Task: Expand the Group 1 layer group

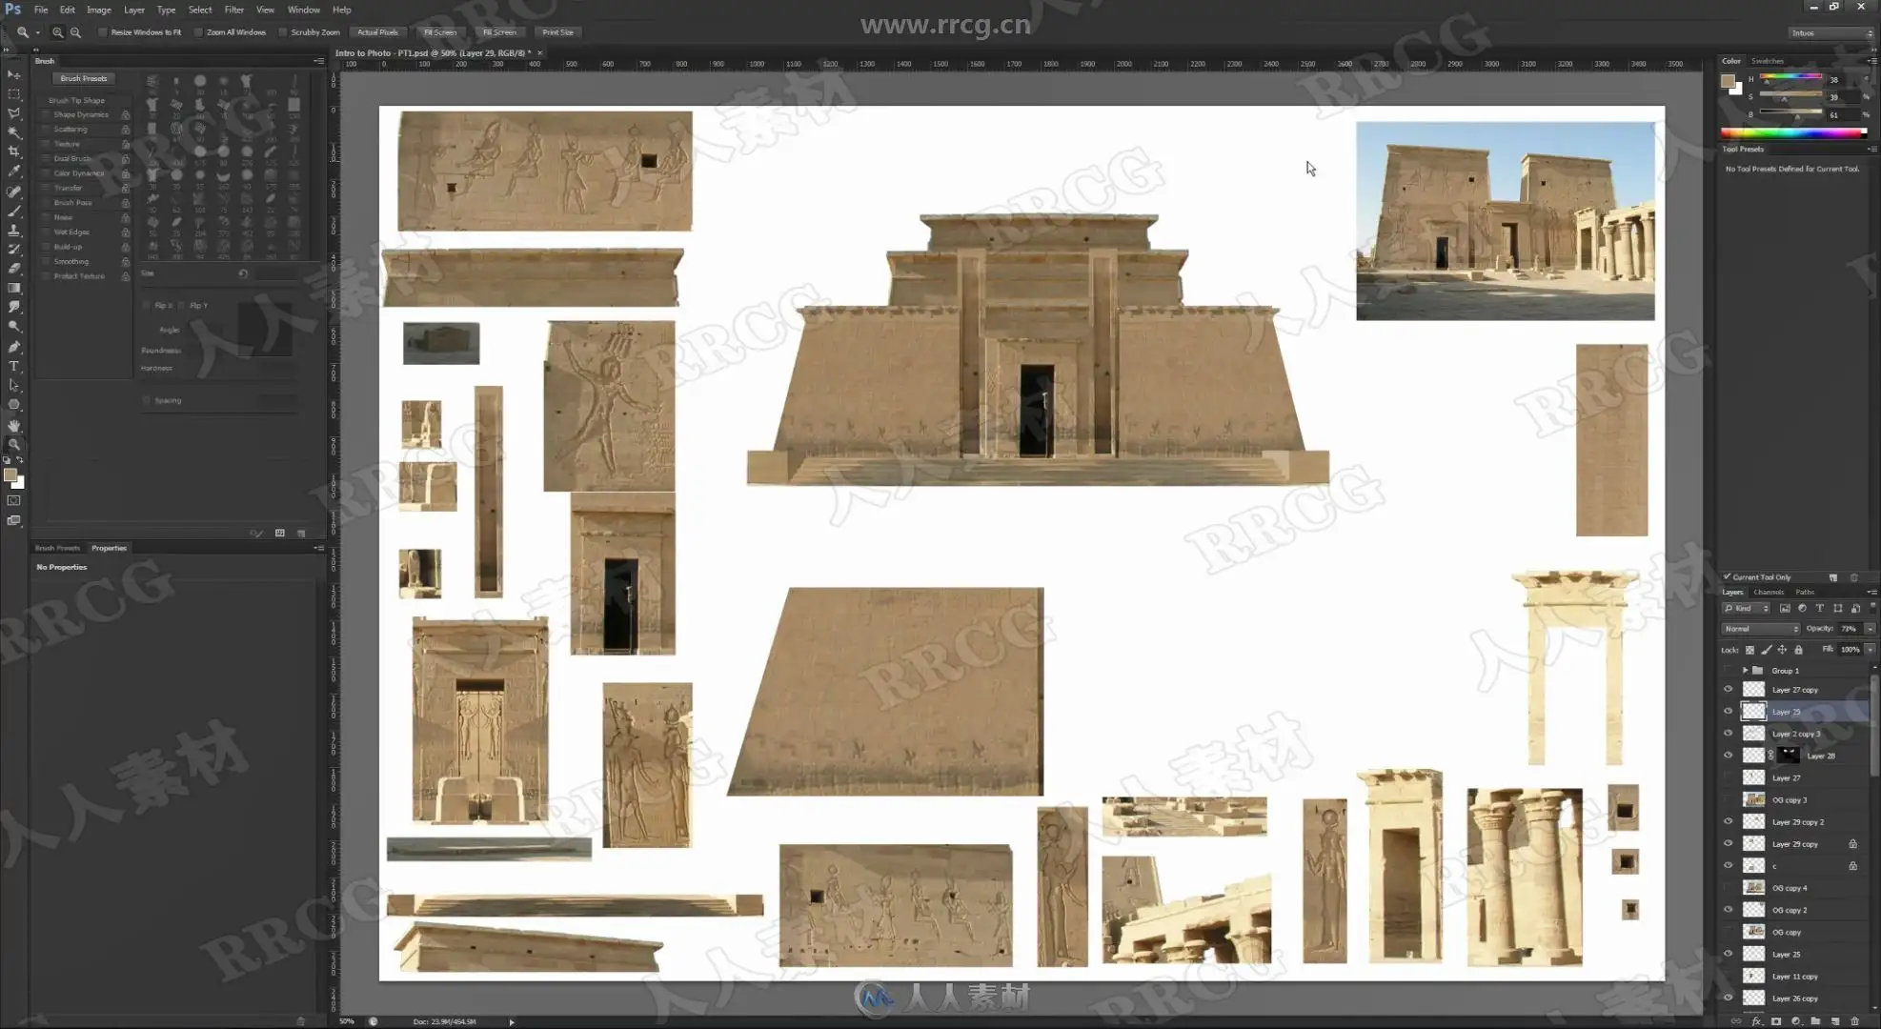Action: [1745, 671]
